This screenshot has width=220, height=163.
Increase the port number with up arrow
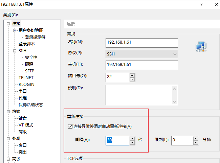click(132, 75)
